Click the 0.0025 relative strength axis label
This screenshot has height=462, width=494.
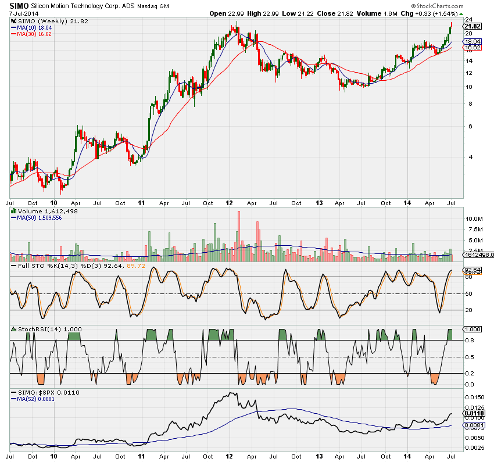[x=475, y=447]
